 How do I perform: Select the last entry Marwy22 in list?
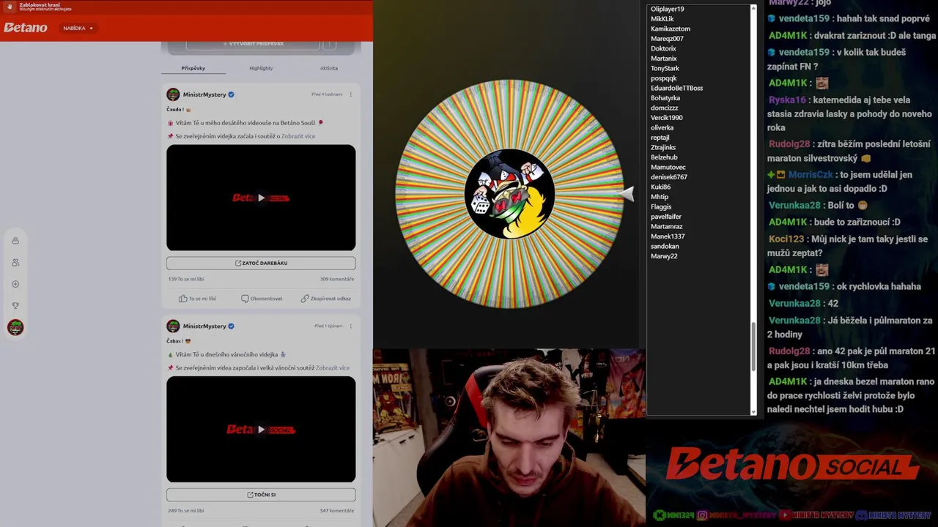(x=664, y=256)
